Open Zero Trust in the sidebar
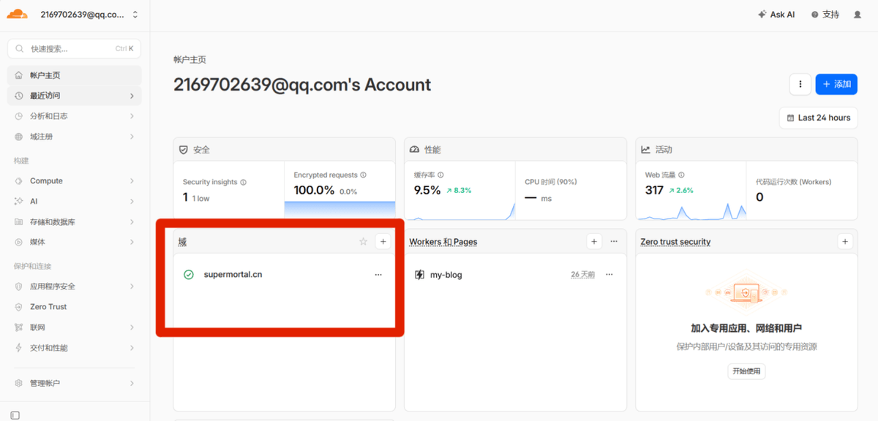The width and height of the screenshot is (878, 421). (75, 307)
